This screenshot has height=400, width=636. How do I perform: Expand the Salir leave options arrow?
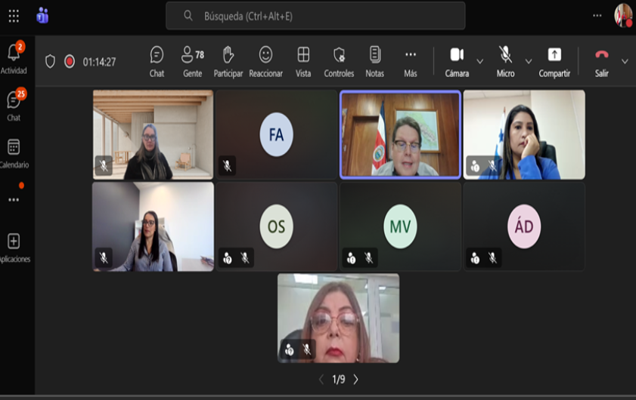pos(625,61)
